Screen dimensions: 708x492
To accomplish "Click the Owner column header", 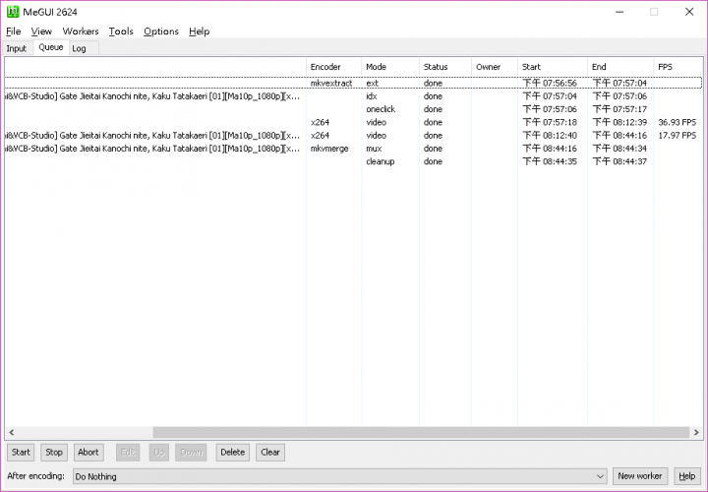I will [495, 67].
